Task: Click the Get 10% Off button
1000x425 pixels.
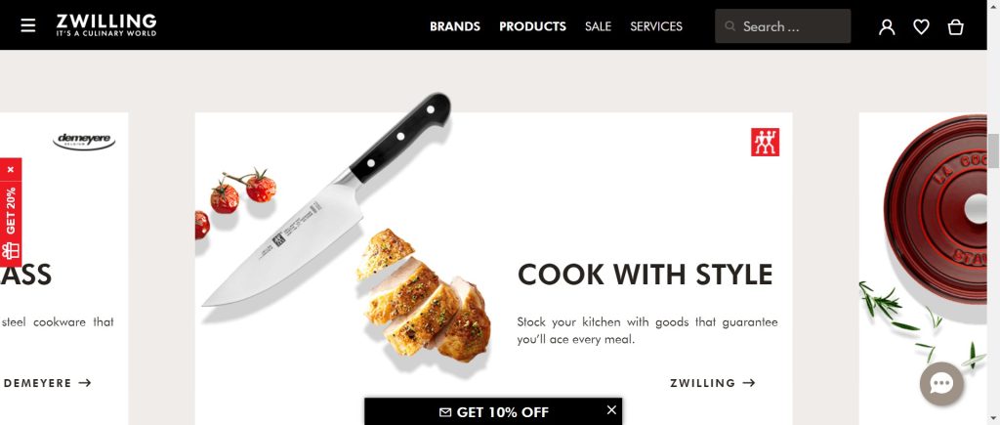Action: 493,411
